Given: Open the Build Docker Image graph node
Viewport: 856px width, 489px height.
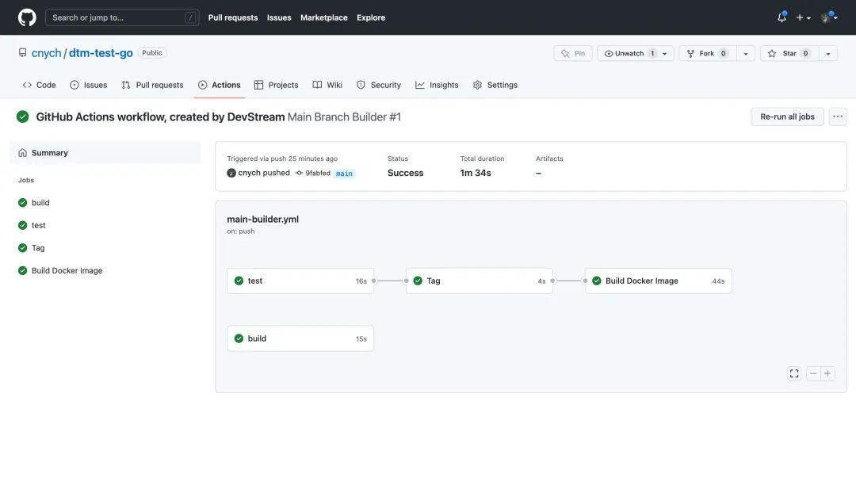Looking at the screenshot, I should click(x=659, y=281).
